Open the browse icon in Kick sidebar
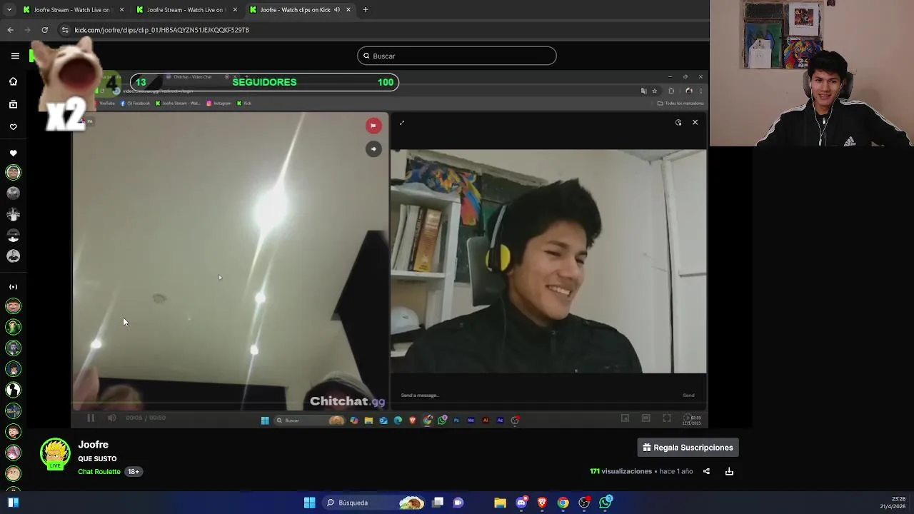Viewport: 914px width, 514px height. coord(13,104)
